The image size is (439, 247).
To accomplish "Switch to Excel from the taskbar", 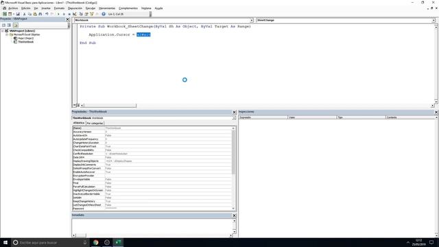I will click(118, 242).
